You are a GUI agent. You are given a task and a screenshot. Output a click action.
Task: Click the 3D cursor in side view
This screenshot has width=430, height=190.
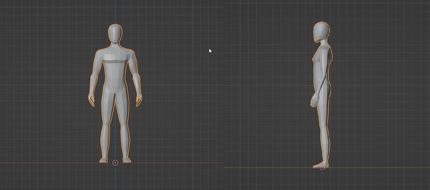[x=322, y=168]
